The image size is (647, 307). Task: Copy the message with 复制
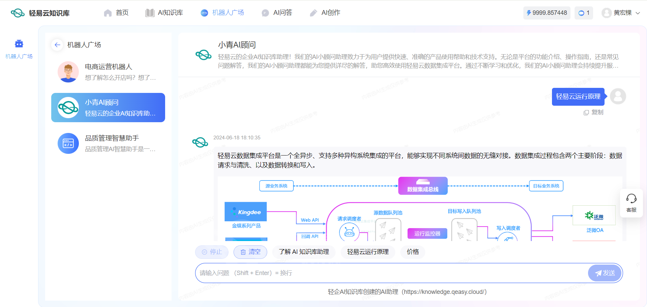click(593, 112)
